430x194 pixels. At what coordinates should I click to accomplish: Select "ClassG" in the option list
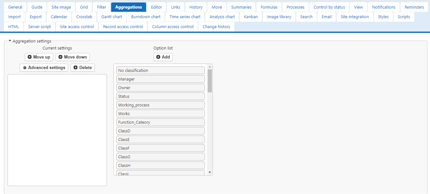click(x=160, y=157)
